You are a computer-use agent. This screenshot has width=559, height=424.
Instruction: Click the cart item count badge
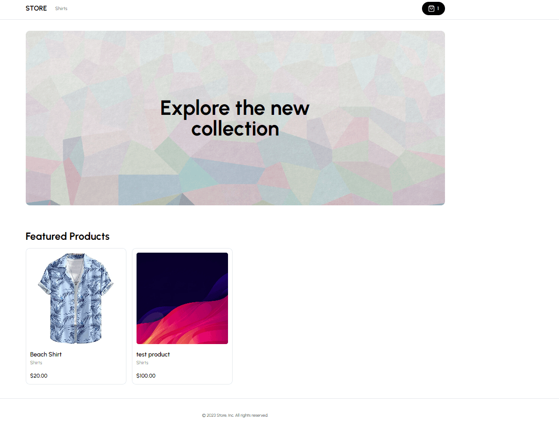click(438, 9)
